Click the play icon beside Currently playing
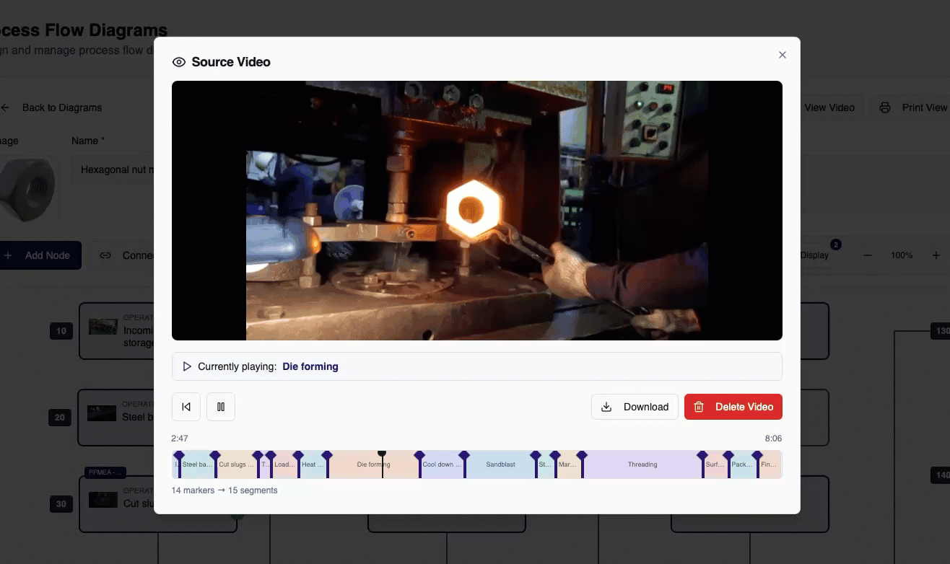This screenshot has width=950, height=564. tap(187, 366)
